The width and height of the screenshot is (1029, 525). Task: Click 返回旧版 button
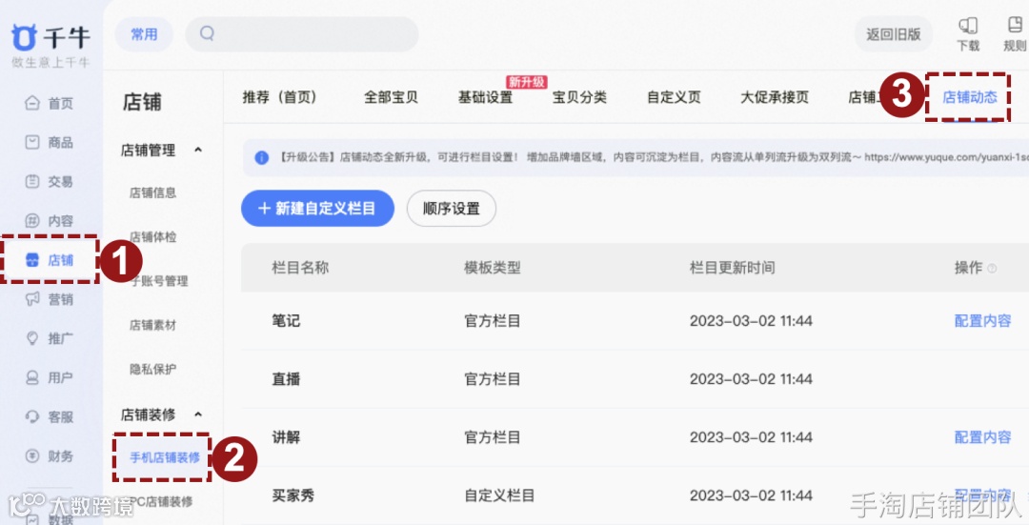tap(893, 34)
